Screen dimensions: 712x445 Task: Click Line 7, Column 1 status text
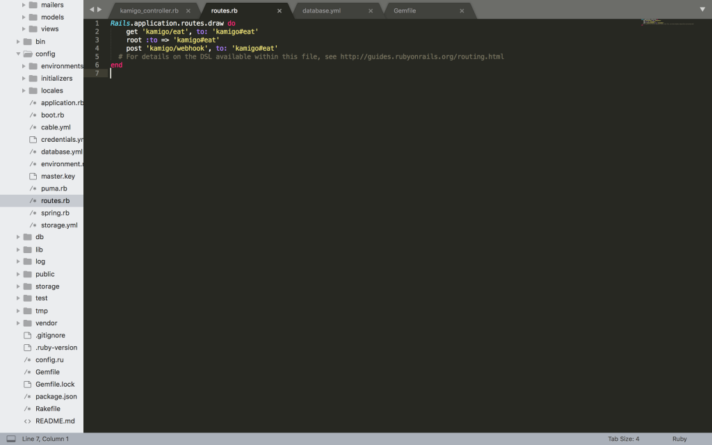pos(45,439)
